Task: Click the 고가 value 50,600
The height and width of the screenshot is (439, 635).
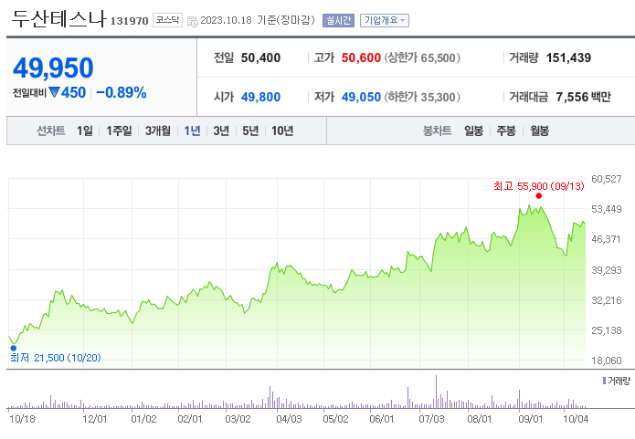Action: (361, 57)
